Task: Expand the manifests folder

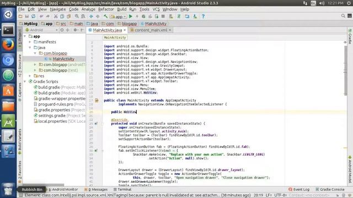Action: [x=30, y=42]
